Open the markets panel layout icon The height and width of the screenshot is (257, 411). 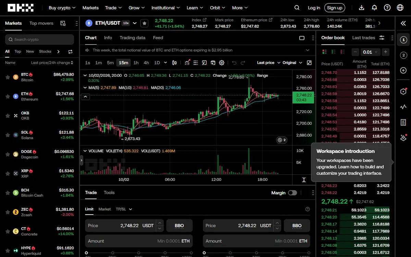[63, 23]
